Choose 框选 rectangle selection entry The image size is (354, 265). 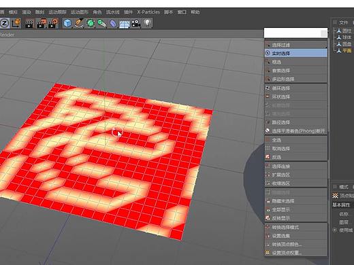(x=296, y=62)
